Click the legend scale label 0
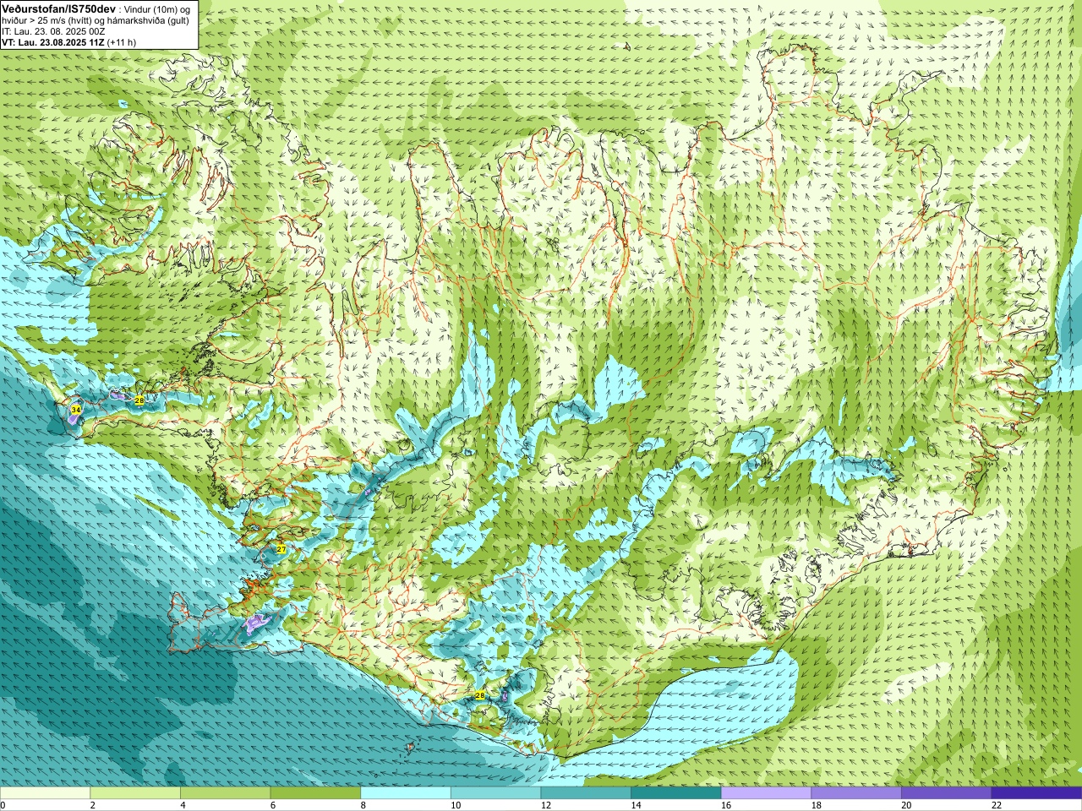This screenshot has height=811, width=1082. click(x=3, y=805)
